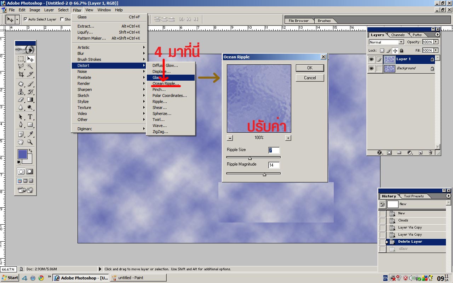
Task: Choose Polar Coordinates filter
Action: coord(171,96)
